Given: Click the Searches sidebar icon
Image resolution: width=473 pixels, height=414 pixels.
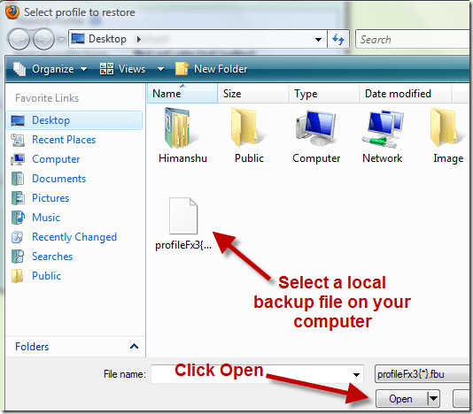Looking at the screenshot, I should coord(18,257).
